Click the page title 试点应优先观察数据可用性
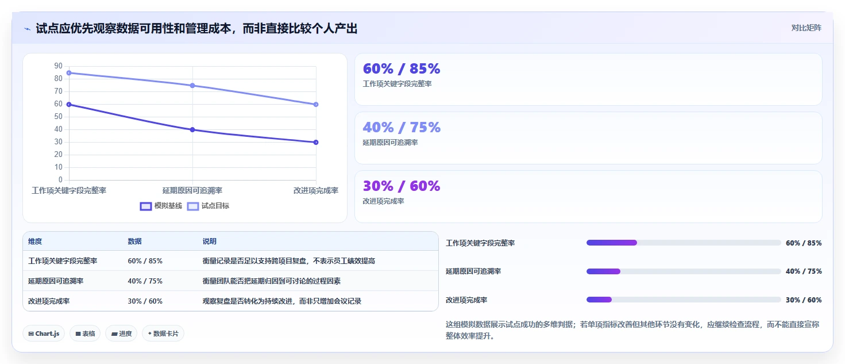This screenshot has width=845, height=364. click(x=196, y=28)
